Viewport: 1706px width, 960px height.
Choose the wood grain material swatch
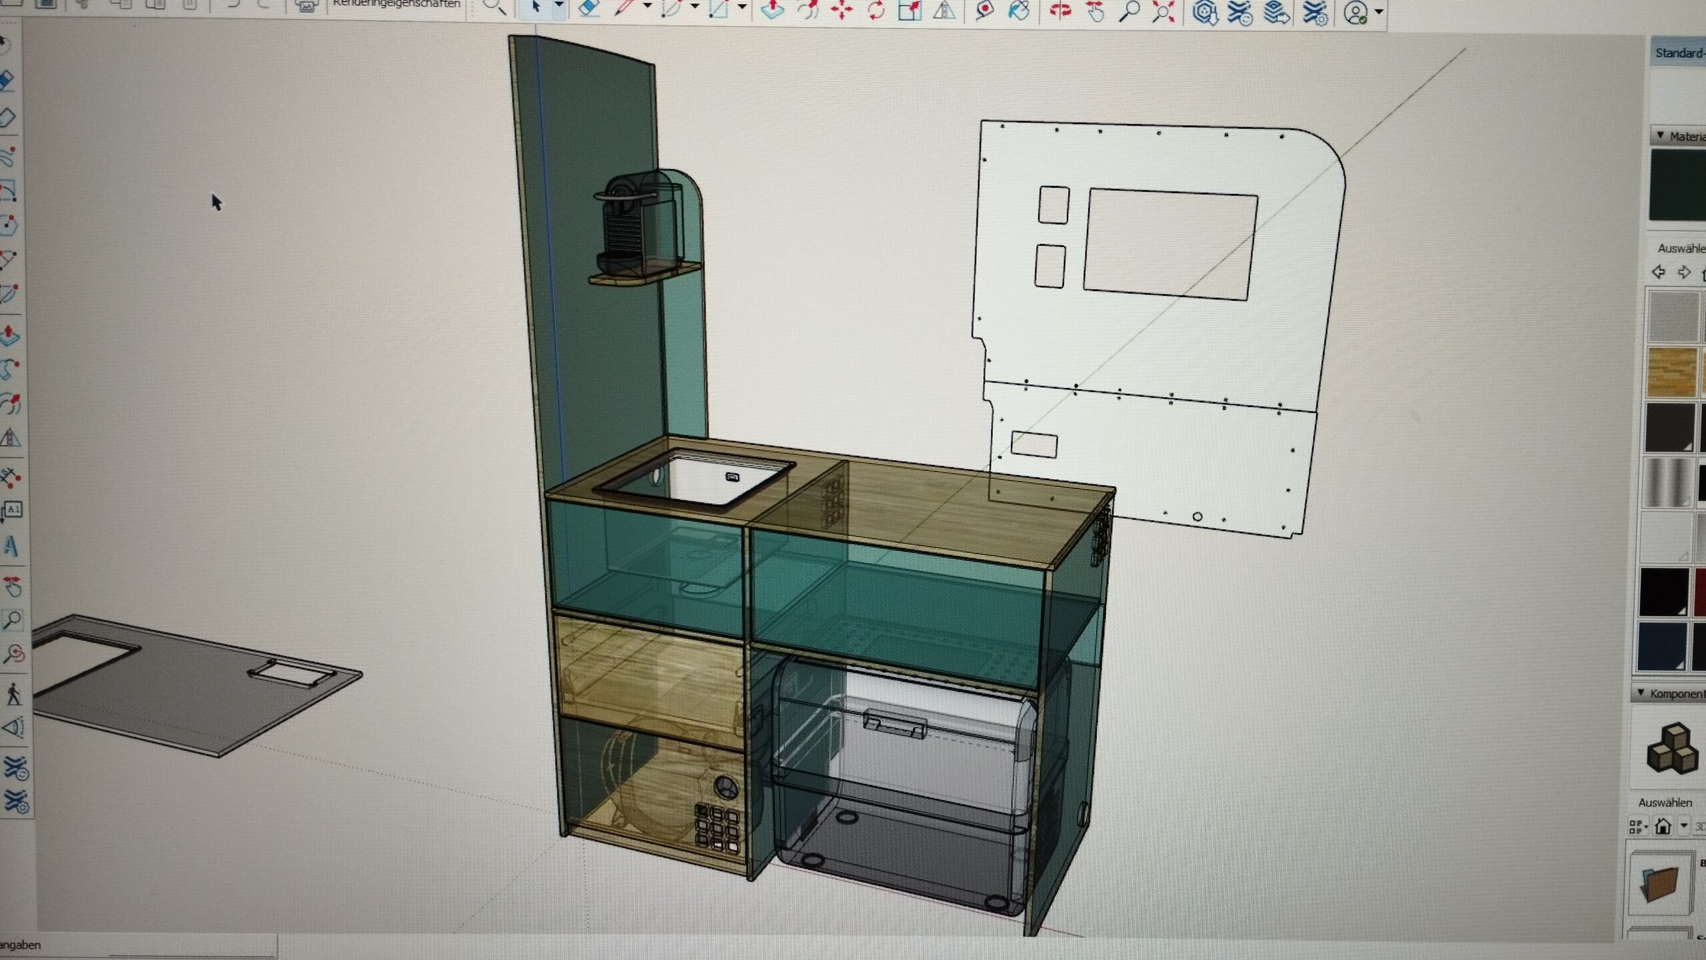coord(1673,372)
